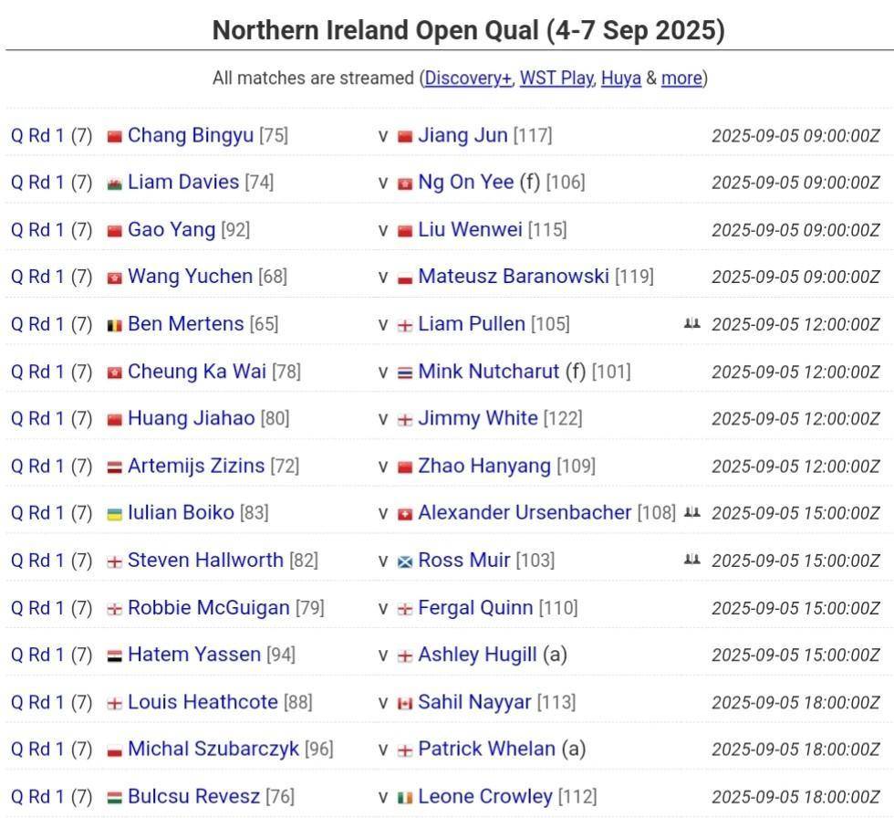Open the Discovery+ streaming link
Screen dimensions: 894x818
(x=468, y=78)
